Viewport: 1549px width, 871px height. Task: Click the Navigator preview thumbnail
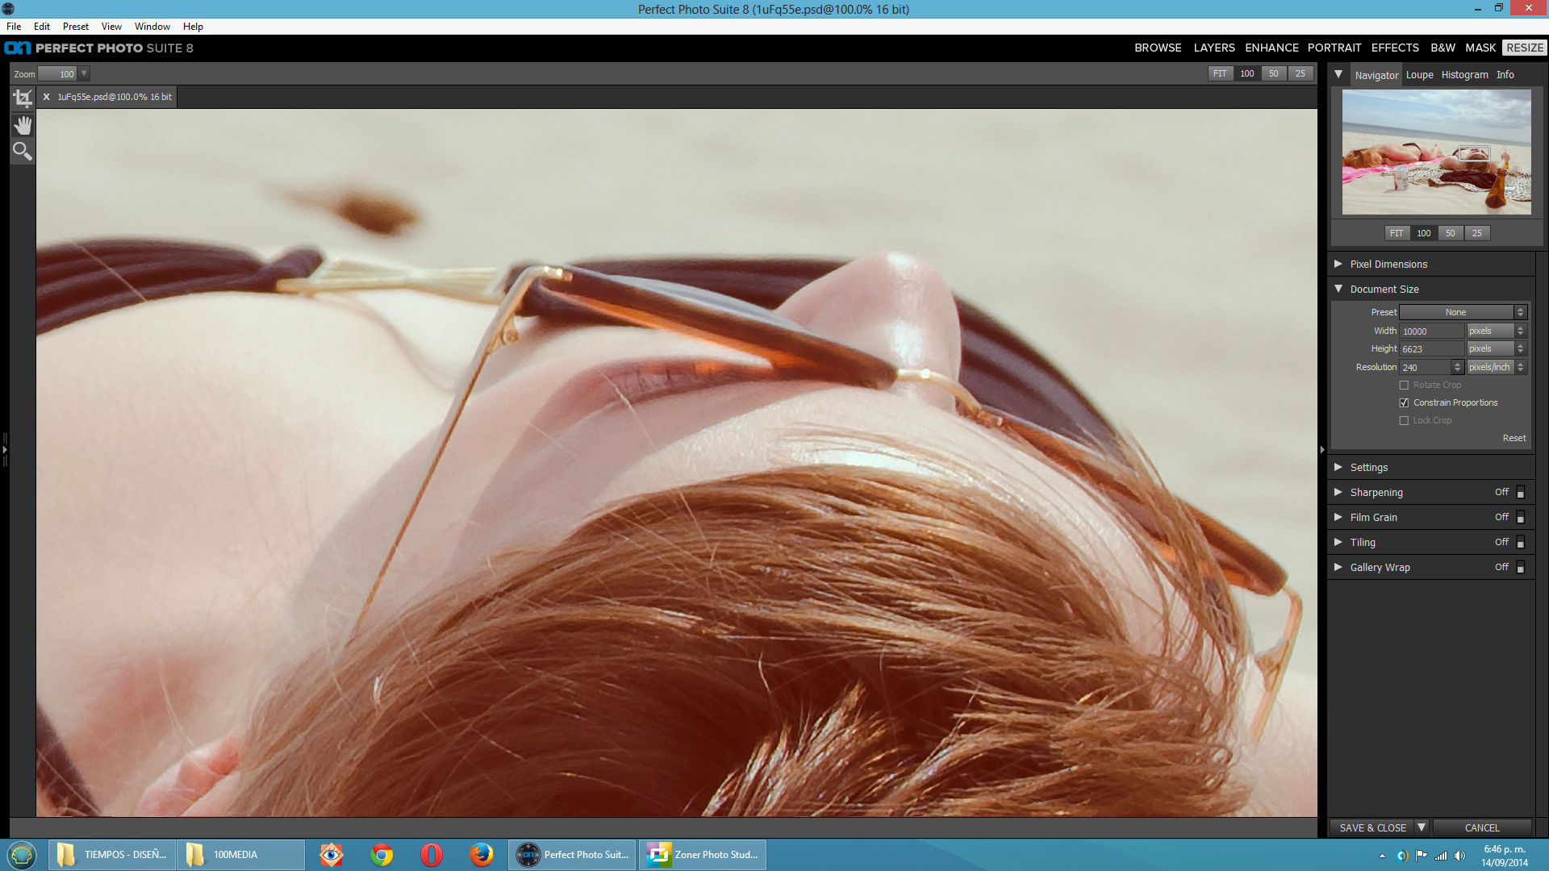tap(1436, 152)
